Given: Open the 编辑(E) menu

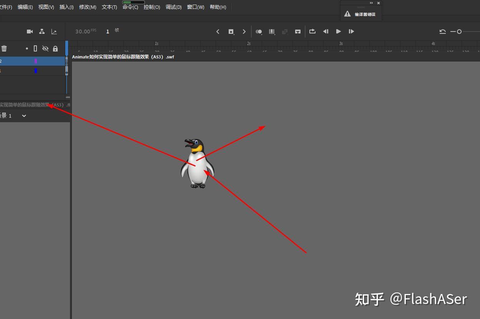Looking at the screenshot, I should tap(25, 7).
